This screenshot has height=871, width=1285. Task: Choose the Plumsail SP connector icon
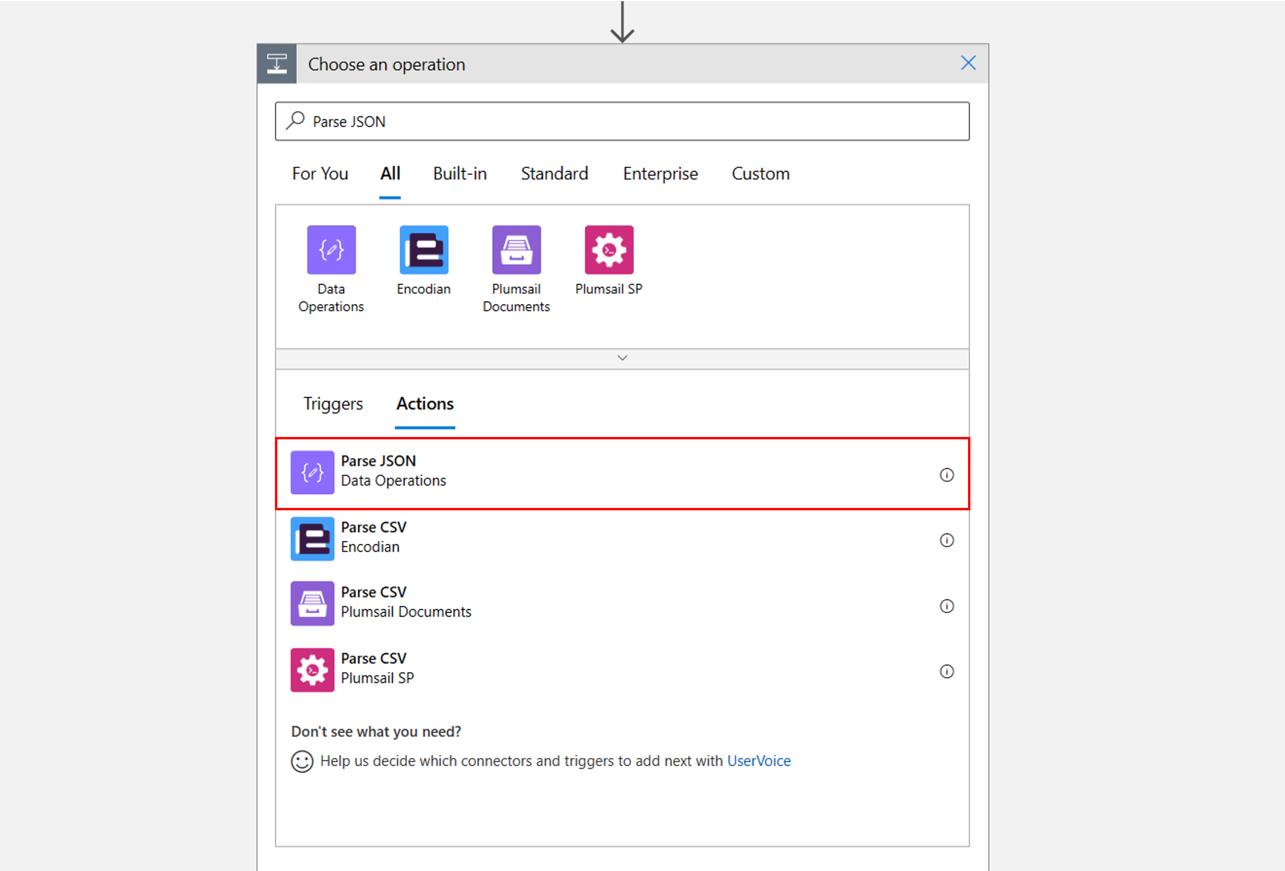click(608, 250)
